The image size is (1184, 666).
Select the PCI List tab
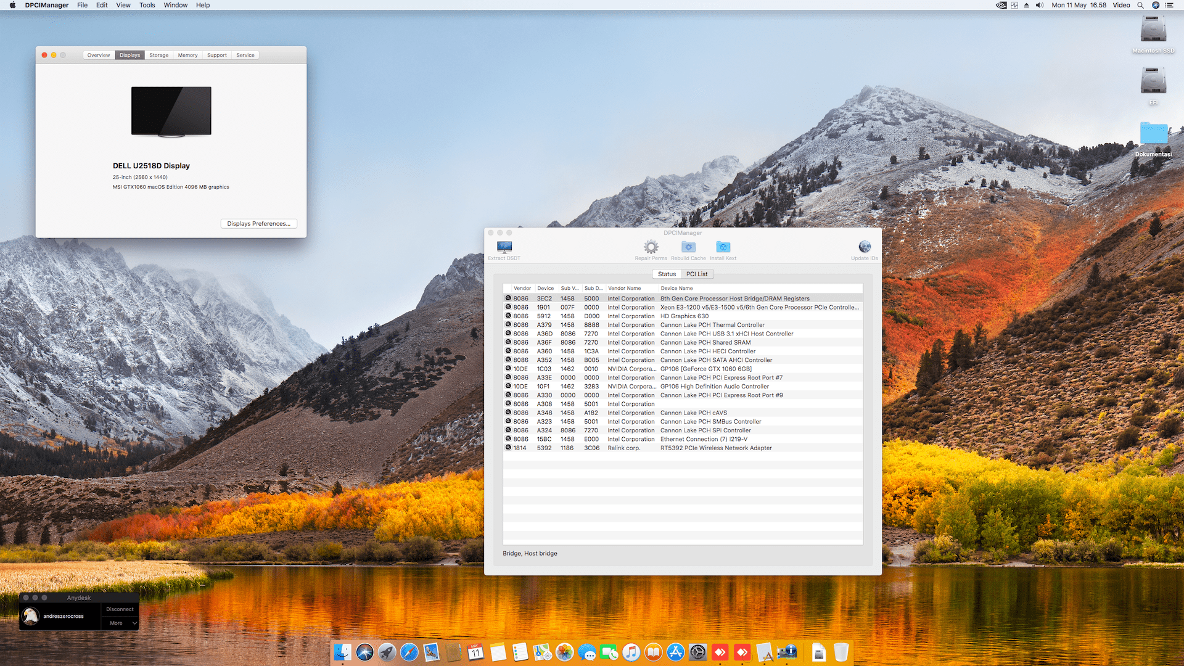[697, 274]
